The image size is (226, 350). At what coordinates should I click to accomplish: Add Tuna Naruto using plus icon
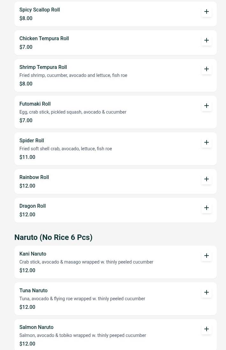point(206,292)
